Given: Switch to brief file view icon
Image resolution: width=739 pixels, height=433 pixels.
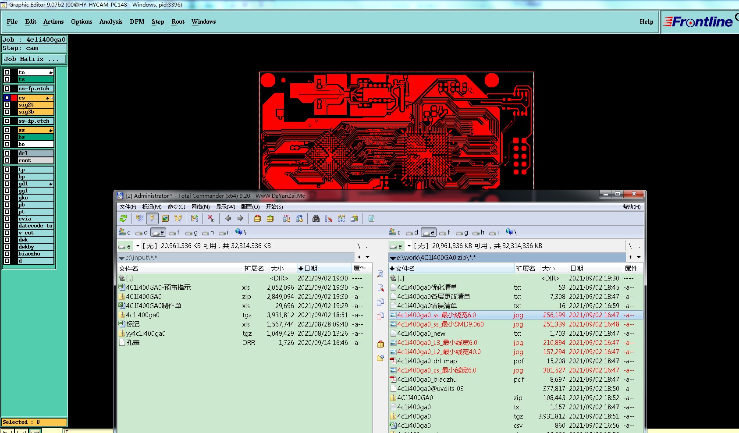Looking at the screenshot, I should click(140, 218).
